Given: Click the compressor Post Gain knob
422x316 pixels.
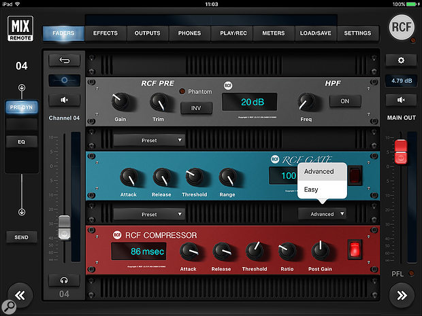Looking at the screenshot, I should 321,250.
